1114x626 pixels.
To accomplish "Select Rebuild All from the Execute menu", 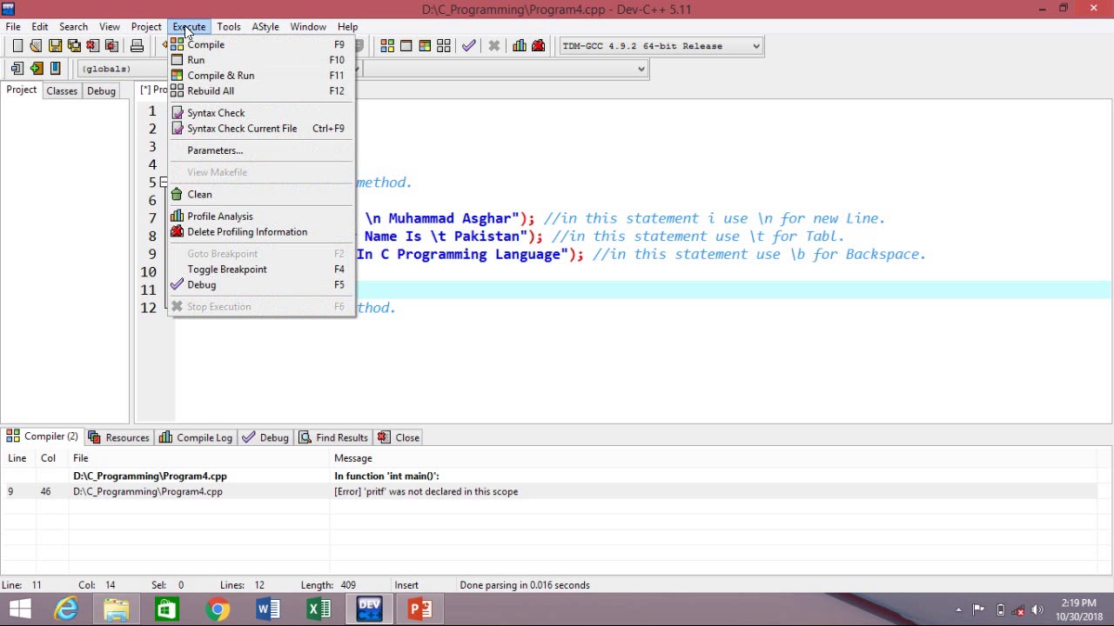I will (x=261, y=90).
